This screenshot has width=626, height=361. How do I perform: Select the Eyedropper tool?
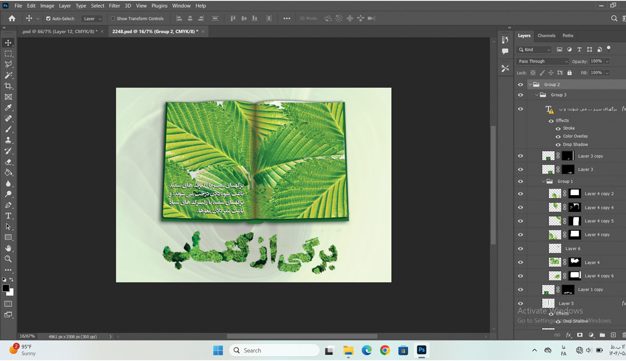8,108
